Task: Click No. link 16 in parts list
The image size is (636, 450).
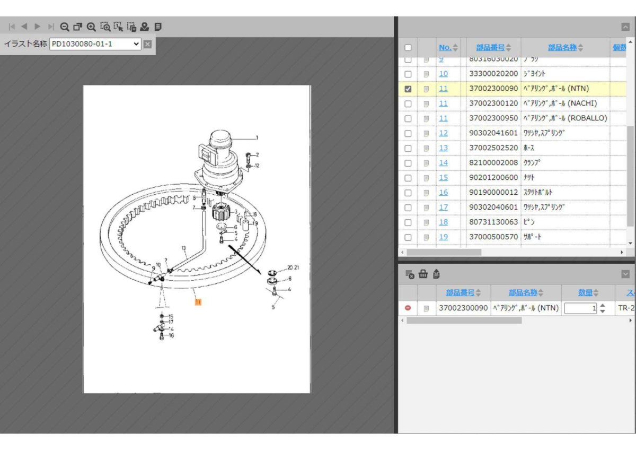Action: (x=443, y=193)
